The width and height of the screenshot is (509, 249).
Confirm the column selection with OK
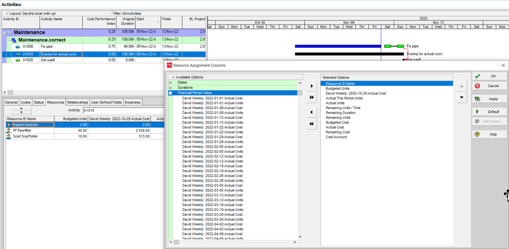point(489,76)
